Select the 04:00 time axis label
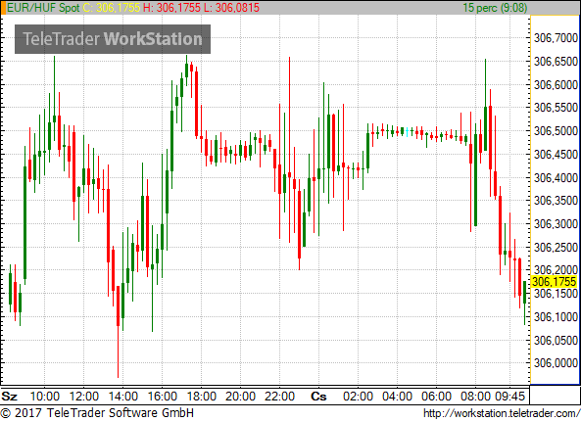The image size is (581, 422). (397, 397)
